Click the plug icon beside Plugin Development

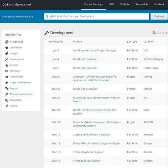[7, 83]
